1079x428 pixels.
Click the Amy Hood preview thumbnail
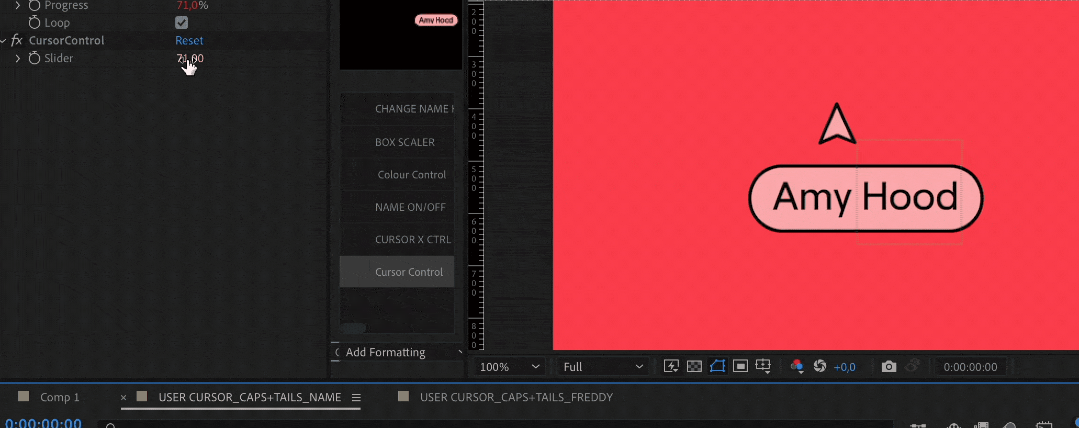pos(436,20)
